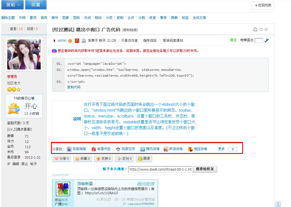
Task: Click the 回复 reply button
Action: (36, 5)
